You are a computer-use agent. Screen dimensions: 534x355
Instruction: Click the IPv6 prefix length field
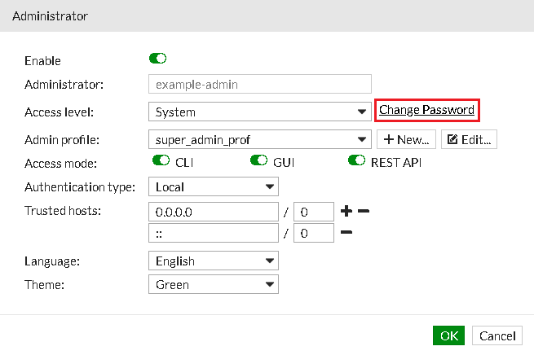pyautogui.click(x=313, y=234)
